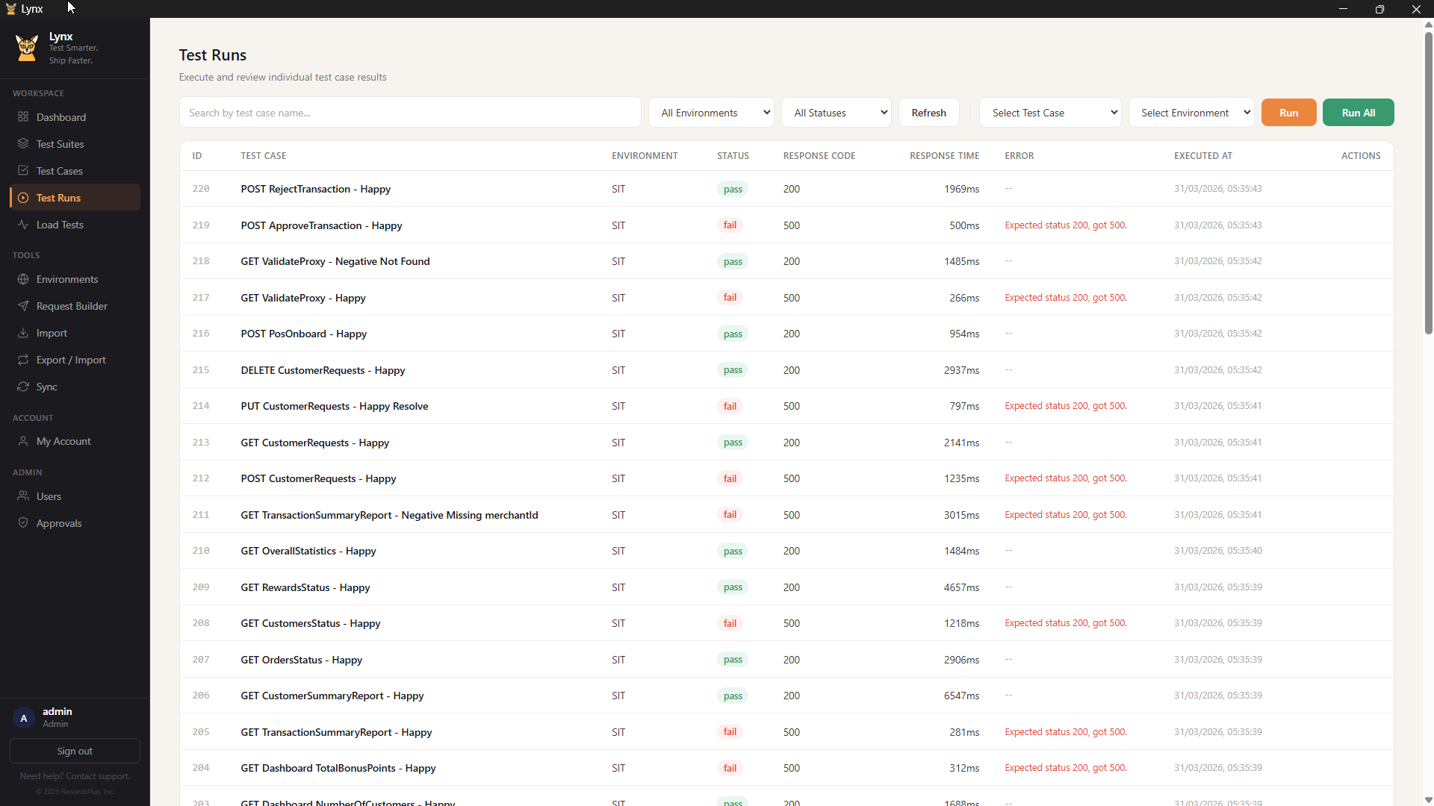The height and width of the screenshot is (806, 1434).
Task: Expand the Select Test Case dropdown
Action: pyautogui.click(x=1049, y=113)
